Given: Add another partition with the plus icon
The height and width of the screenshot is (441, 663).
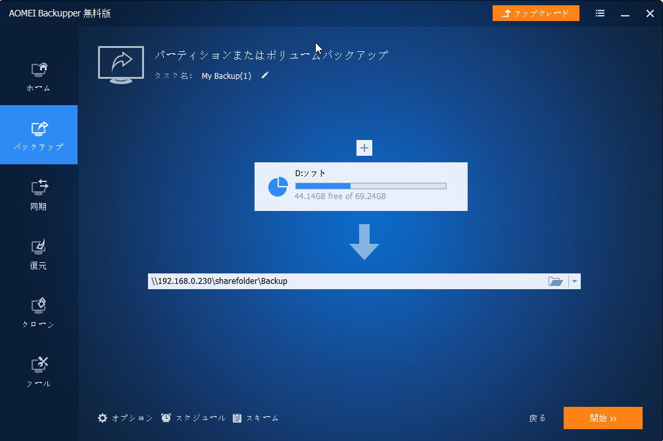Looking at the screenshot, I should (364, 148).
